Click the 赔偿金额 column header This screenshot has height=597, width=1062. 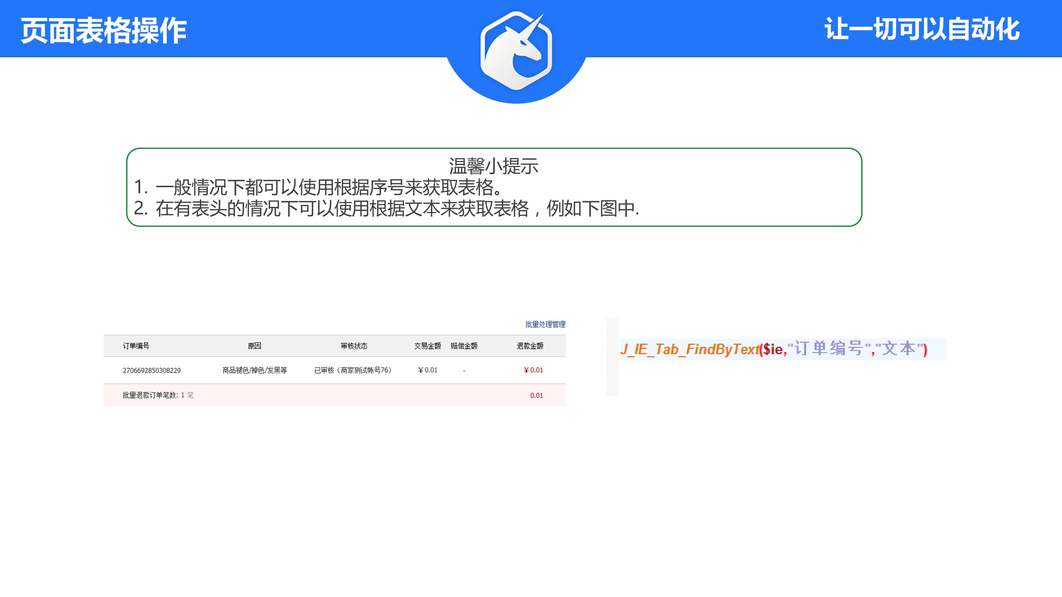tap(464, 346)
